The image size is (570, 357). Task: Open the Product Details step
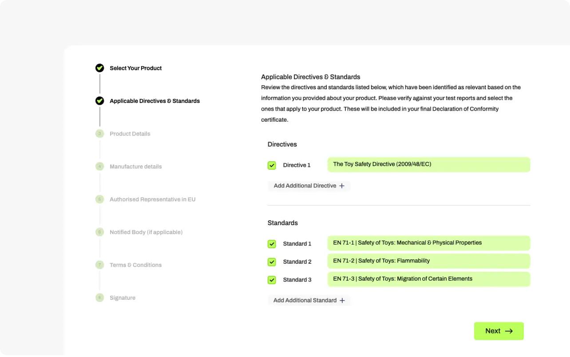point(130,134)
